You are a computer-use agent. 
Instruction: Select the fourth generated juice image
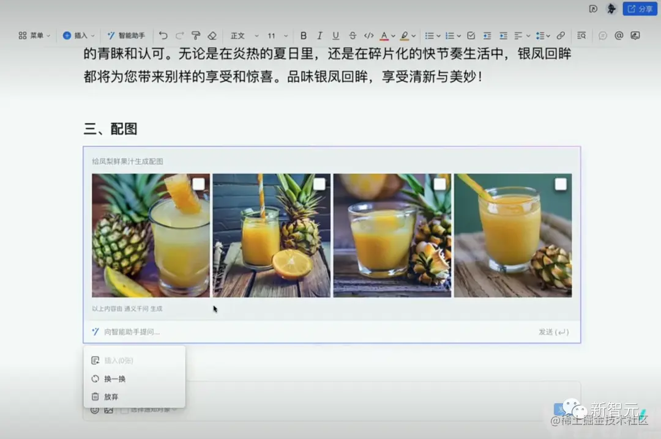pos(513,235)
